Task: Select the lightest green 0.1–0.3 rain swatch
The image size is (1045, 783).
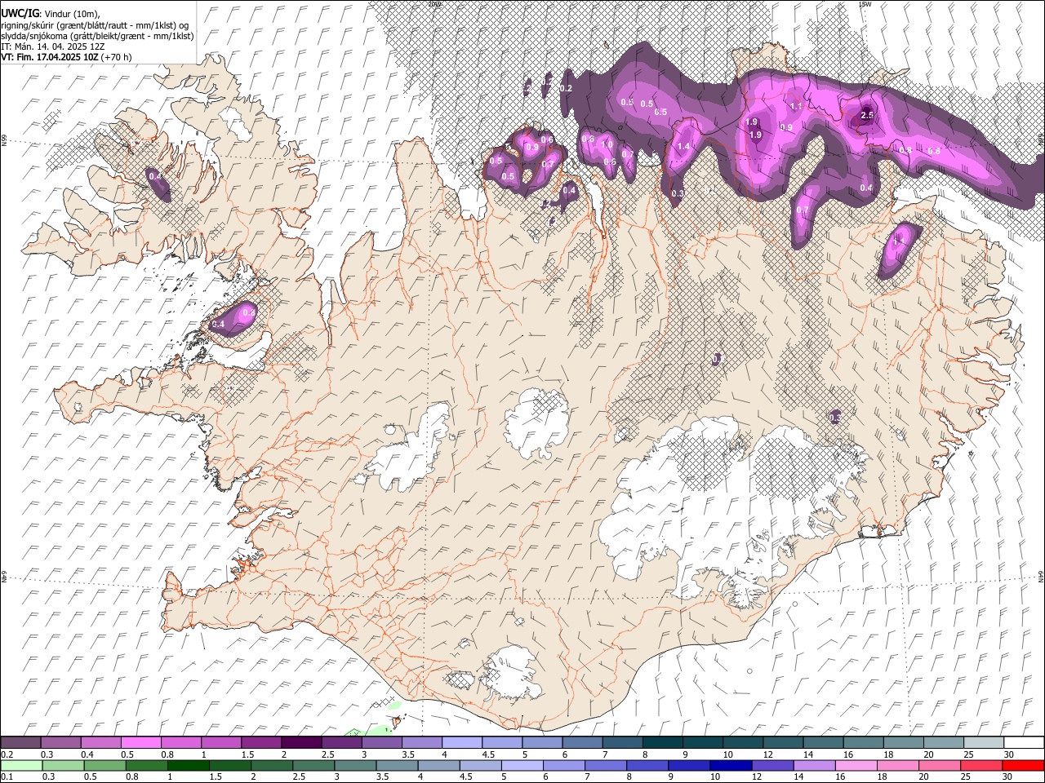Action: (x=21, y=766)
